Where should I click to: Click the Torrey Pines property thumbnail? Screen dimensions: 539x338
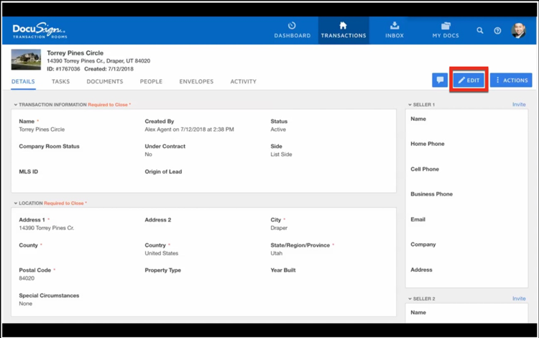point(26,60)
